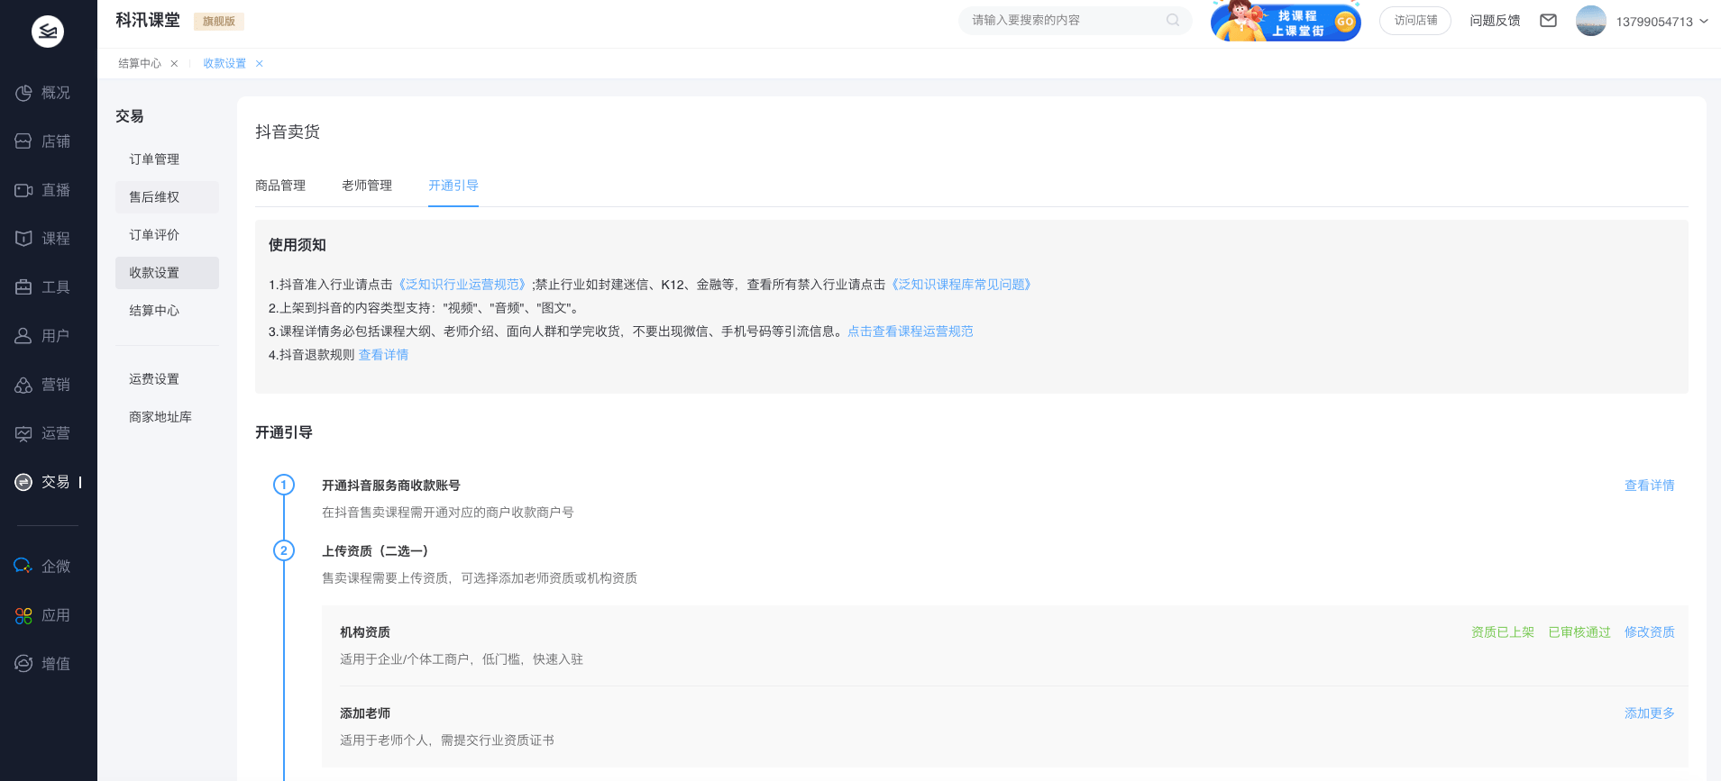
Task: Open 商家地址库 in the trade menu
Action: coord(167,417)
